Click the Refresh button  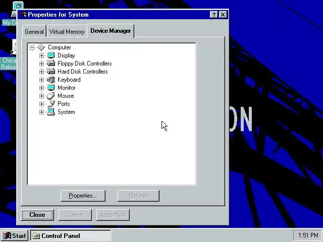click(138, 196)
